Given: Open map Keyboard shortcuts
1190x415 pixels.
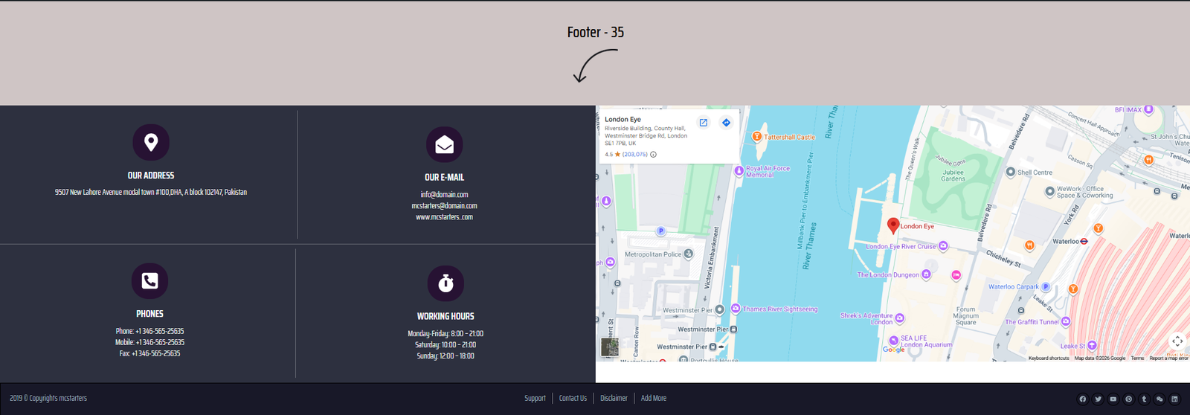Looking at the screenshot, I should 1049,358.
